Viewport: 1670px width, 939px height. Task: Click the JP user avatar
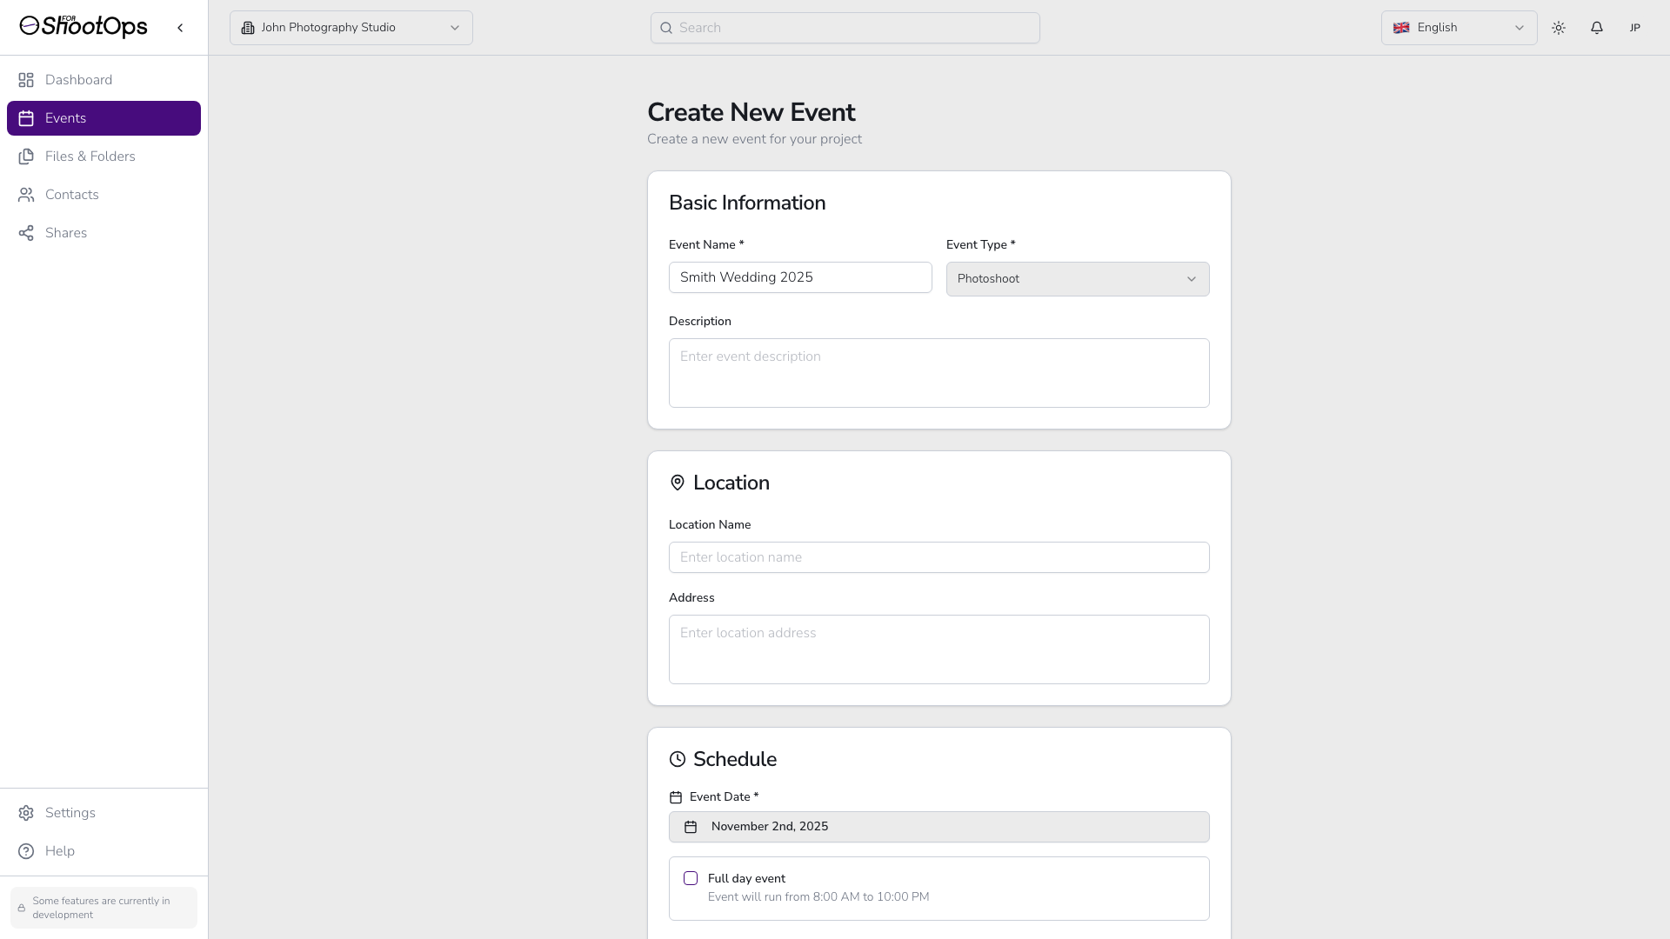tap(1635, 28)
